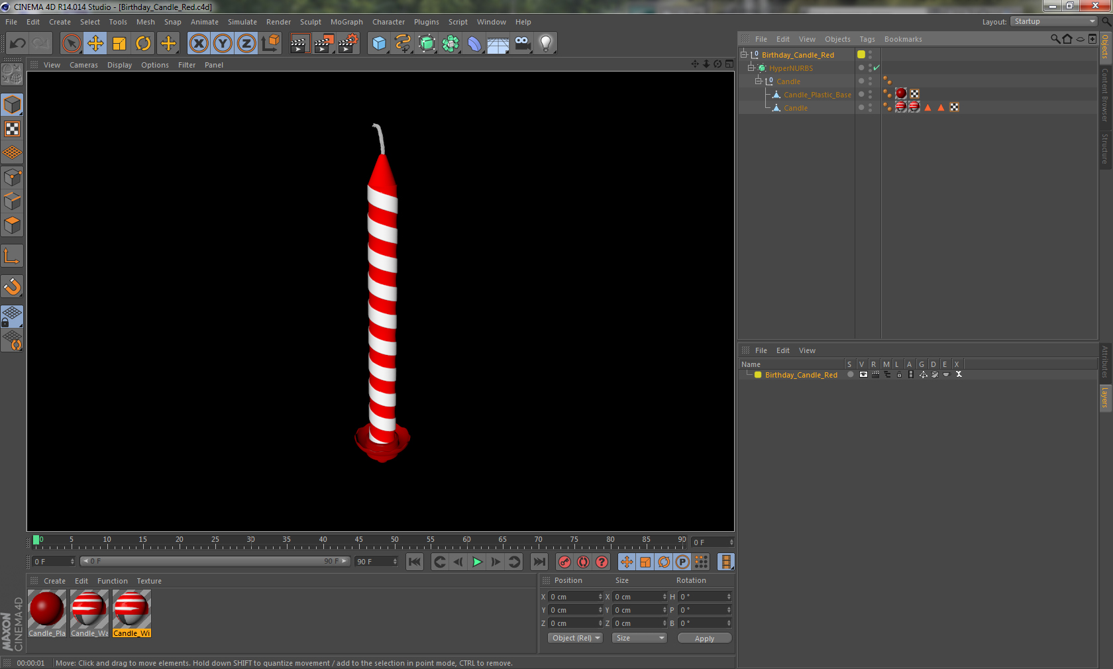The width and height of the screenshot is (1113, 669).
Task: Switch to Points mode
Action: coord(12,178)
